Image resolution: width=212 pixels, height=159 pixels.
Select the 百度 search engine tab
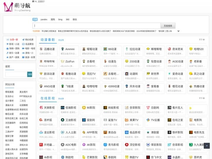35,19
